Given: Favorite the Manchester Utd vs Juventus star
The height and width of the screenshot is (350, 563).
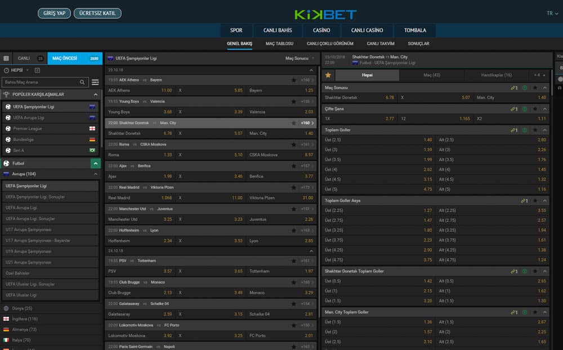Looking at the screenshot, I should (x=294, y=209).
